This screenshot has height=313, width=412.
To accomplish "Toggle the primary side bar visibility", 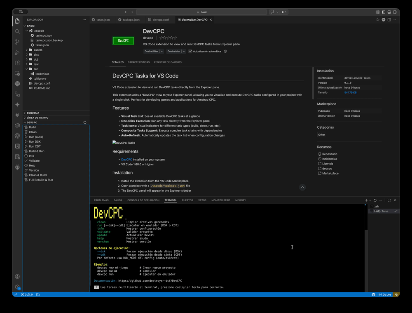I will [384, 12].
